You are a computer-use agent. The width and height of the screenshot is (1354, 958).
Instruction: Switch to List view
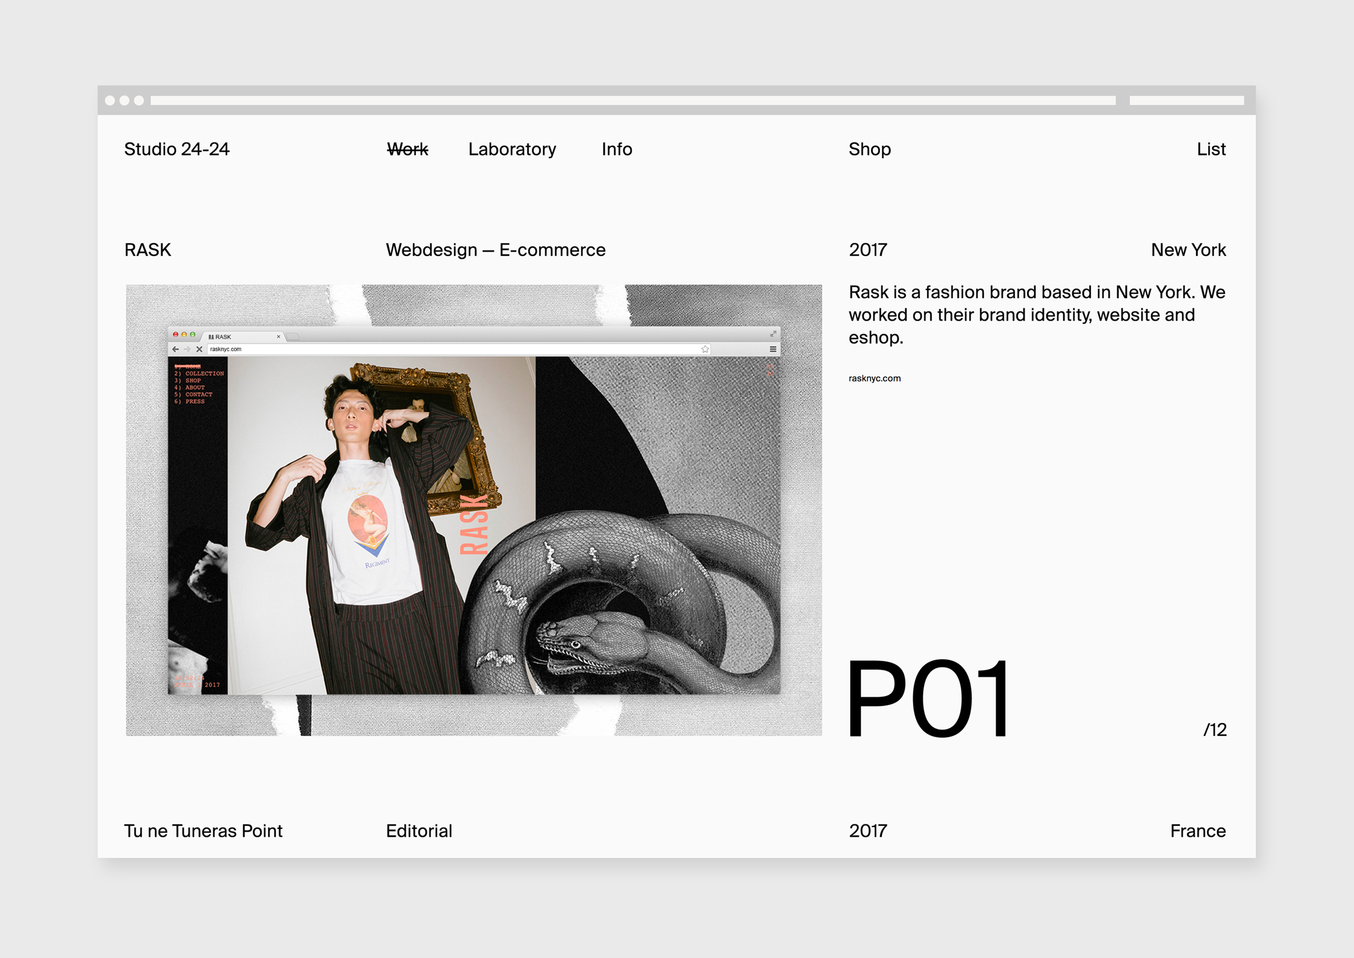(1211, 149)
